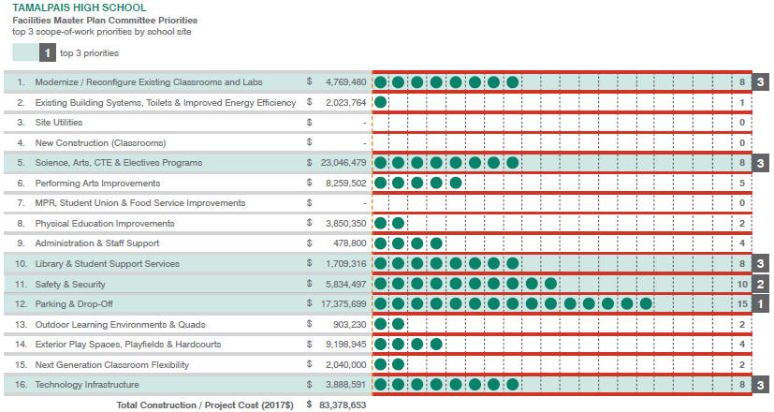Click the "Facilities Master Plan Committee Priorities" subtitle
Image resolution: width=774 pixels, height=412 pixels.
pos(103,20)
